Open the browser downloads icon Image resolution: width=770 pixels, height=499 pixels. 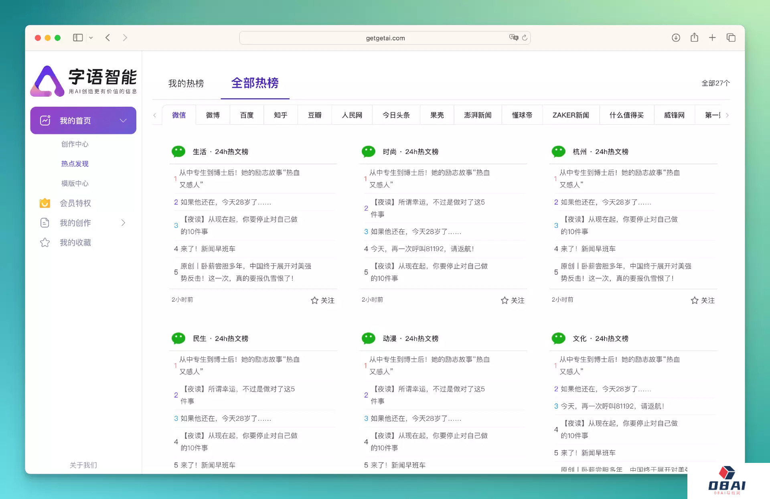tap(676, 38)
